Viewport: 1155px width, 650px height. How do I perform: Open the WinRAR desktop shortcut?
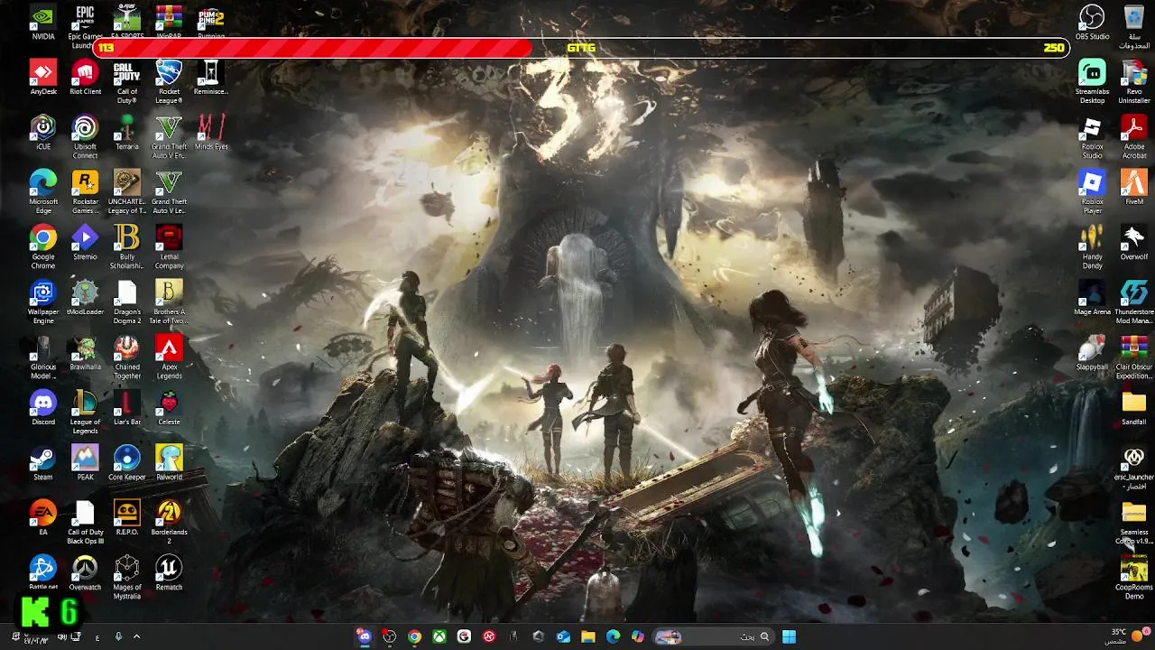point(169,23)
